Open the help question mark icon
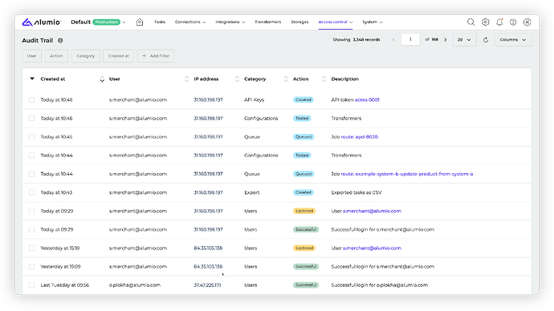Viewport: 554px width, 311px height. click(513, 22)
